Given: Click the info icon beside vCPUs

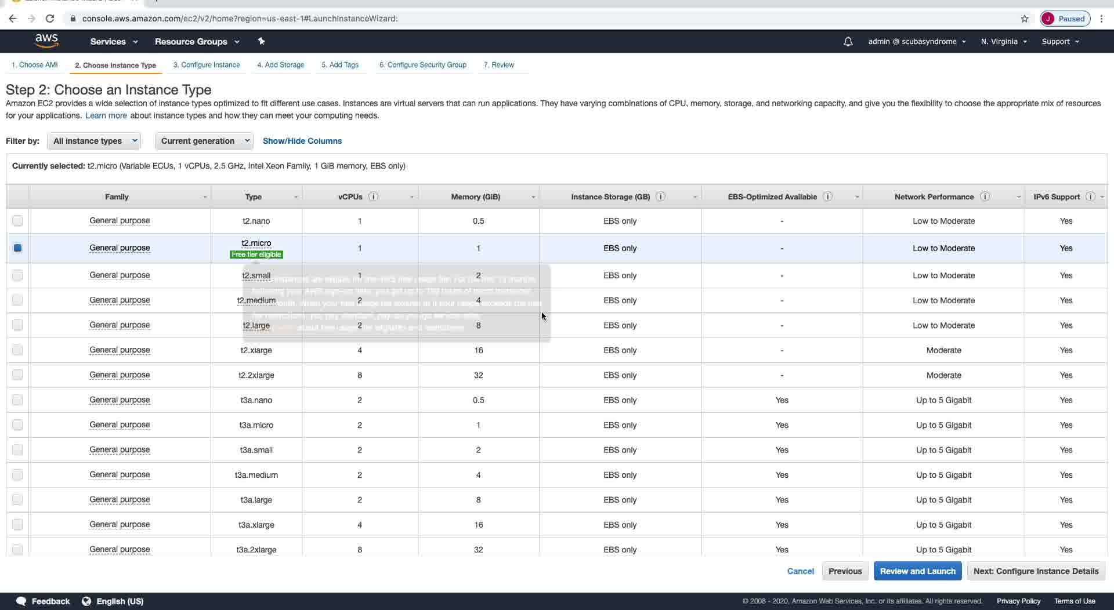Looking at the screenshot, I should (374, 197).
